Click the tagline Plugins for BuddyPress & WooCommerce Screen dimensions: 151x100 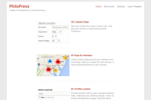pos(27,10)
